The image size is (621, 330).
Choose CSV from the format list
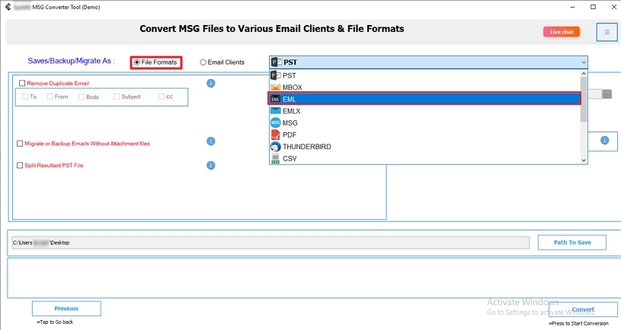425,158
